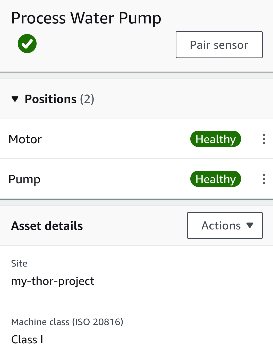This screenshot has width=273, height=356.
Task: Open the Actions dropdown
Action: (x=225, y=226)
